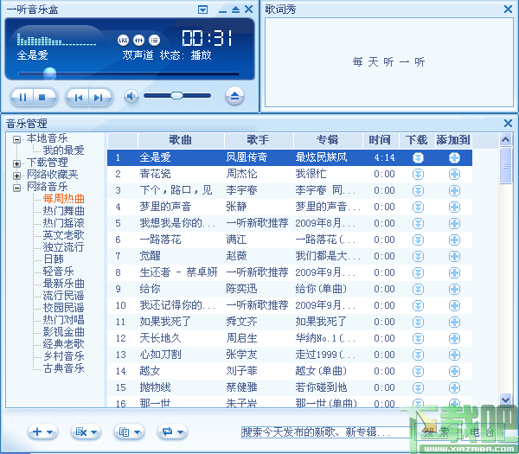Open the copy/list dropdown button
The height and width of the screenshot is (454, 519).
point(129,432)
